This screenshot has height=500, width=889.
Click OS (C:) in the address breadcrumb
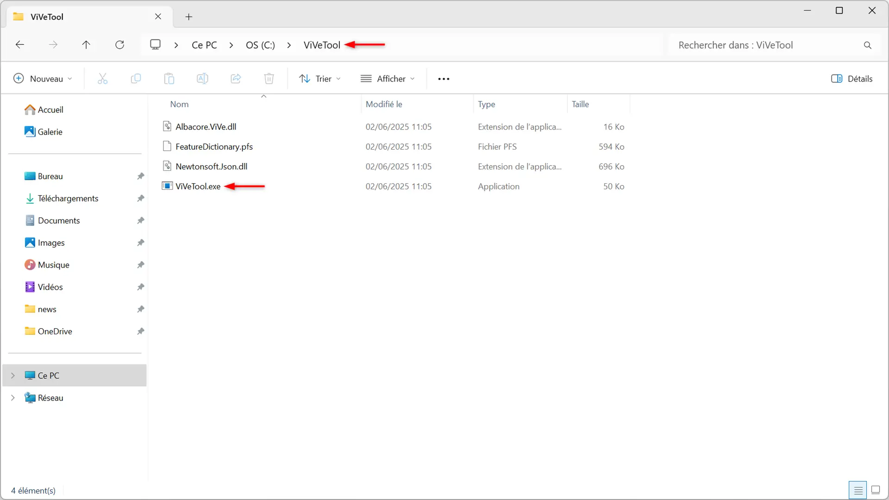[260, 45]
